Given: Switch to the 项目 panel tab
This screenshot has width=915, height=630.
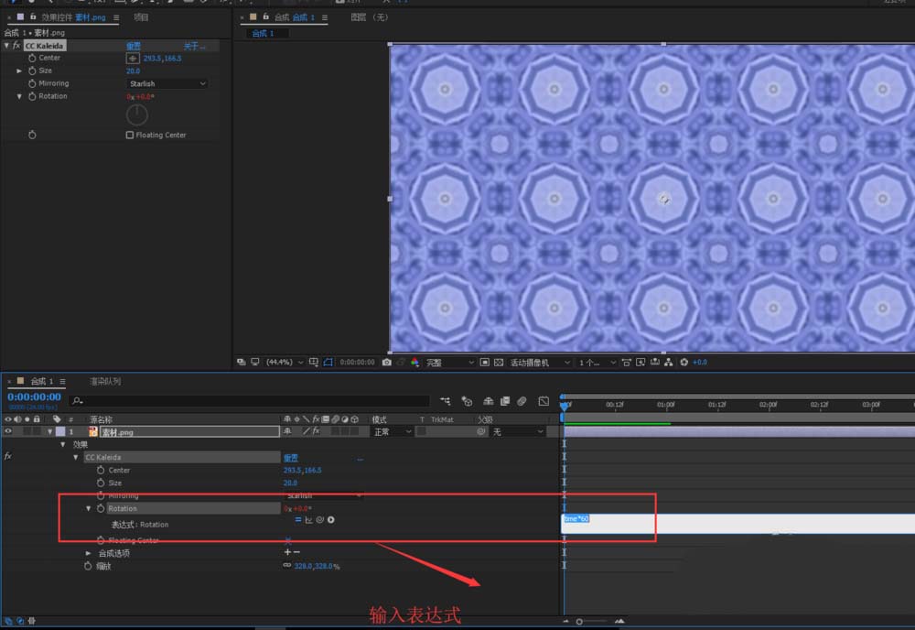Looking at the screenshot, I should click(141, 17).
